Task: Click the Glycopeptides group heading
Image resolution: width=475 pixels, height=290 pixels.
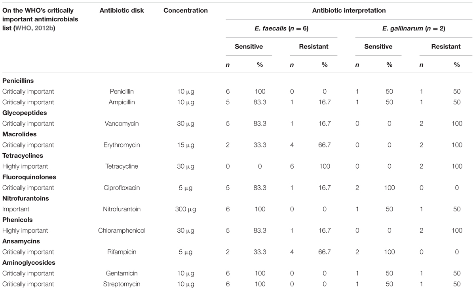Action: 25,113
